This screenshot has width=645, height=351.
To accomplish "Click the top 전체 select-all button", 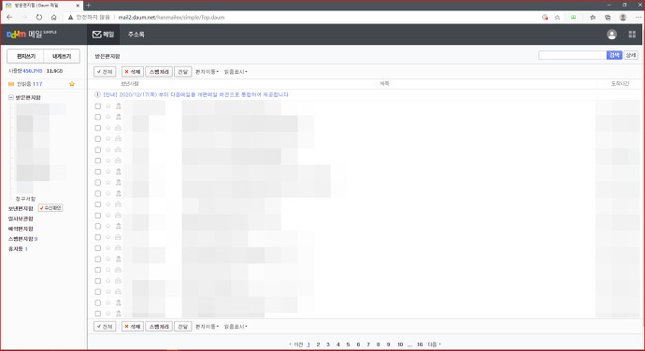I will click(105, 72).
